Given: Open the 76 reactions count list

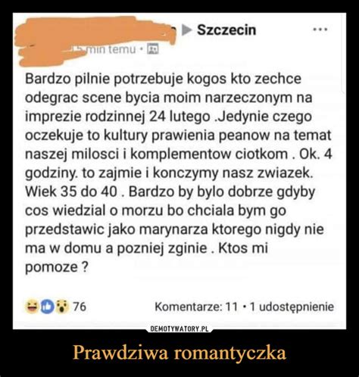Looking at the screenshot, I should [80, 307].
